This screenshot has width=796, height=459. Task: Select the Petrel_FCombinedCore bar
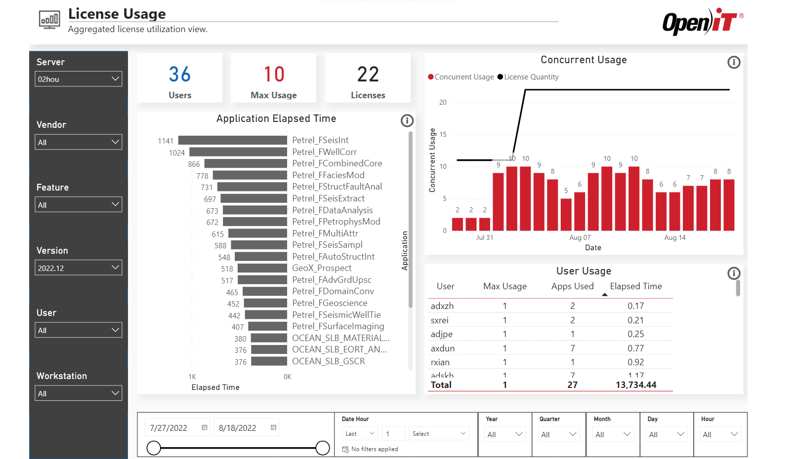click(x=246, y=163)
